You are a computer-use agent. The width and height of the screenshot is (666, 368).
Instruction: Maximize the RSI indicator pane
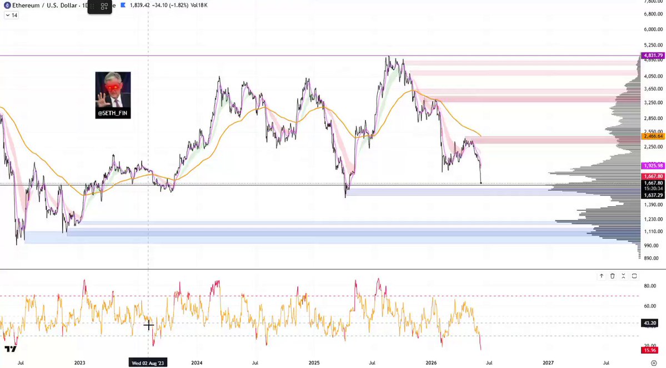[x=634, y=276]
